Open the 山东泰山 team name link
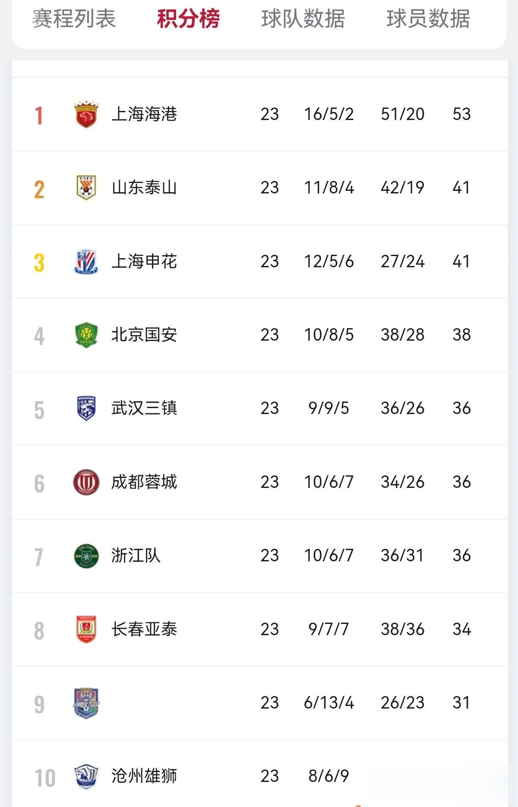The image size is (518, 807). [144, 187]
